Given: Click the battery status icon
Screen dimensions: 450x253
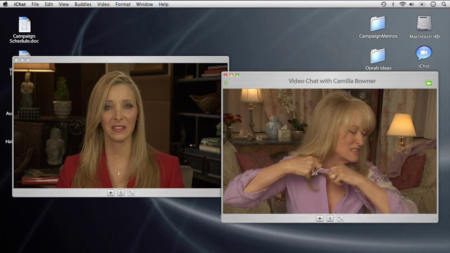Looking at the screenshot, I should 422,4.
